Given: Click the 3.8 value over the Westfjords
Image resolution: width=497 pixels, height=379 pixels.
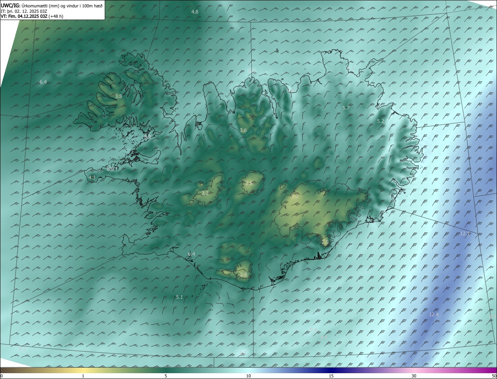Looking at the screenshot, I should (118, 96).
